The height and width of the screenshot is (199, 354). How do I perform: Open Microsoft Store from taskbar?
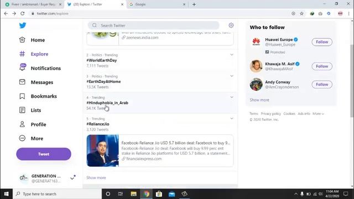[x=159, y=194]
